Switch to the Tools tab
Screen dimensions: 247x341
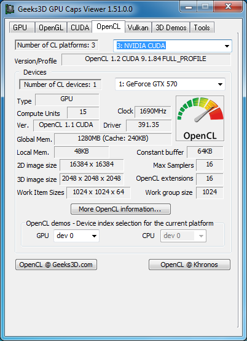tap(202, 28)
